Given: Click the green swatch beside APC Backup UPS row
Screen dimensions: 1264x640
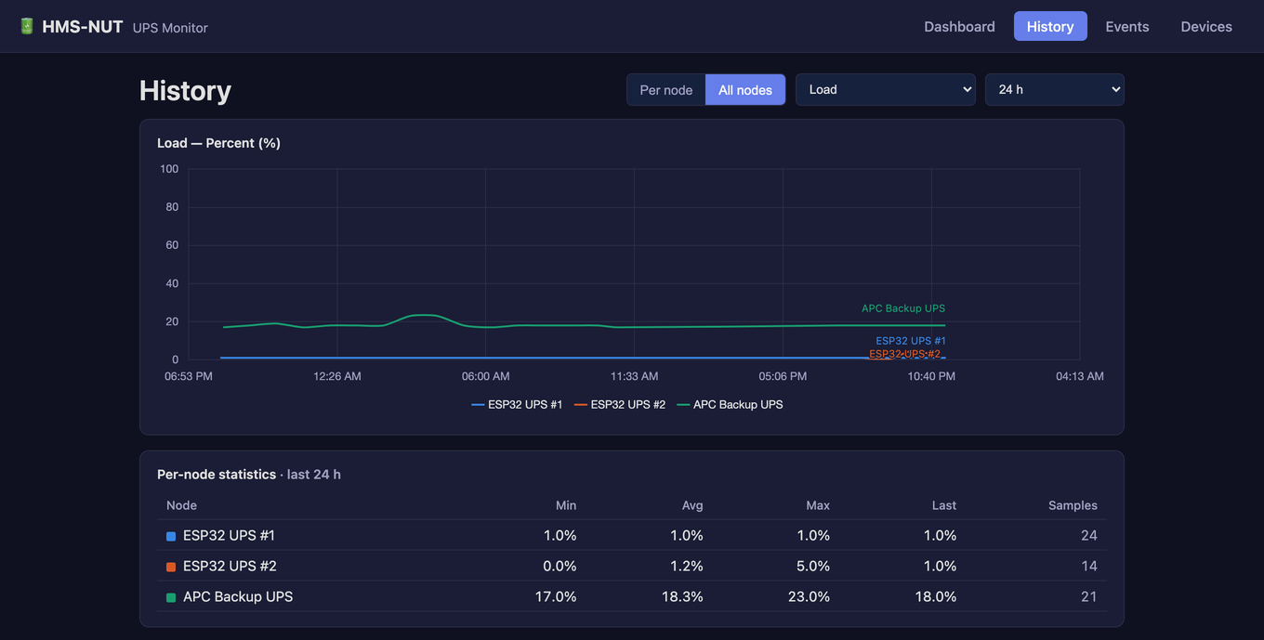Looking at the screenshot, I should point(171,597).
